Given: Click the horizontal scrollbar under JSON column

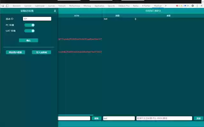Looking at the screenshot, I should (x=76, y=115).
